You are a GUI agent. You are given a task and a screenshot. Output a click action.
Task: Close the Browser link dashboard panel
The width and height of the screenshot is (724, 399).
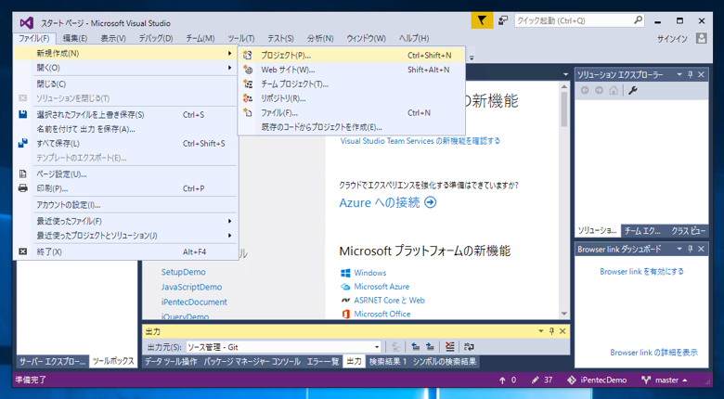tap(701, 250)
